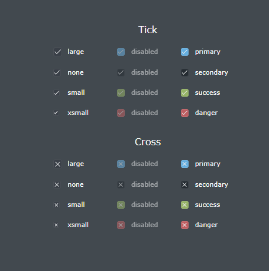Uncheck the large tick checkbox
Viewport: 269px width, 271px height.
57,52
